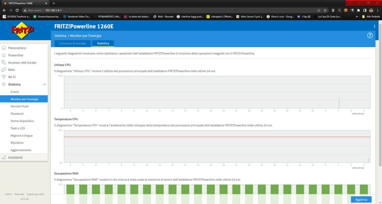Show more bookmarks with double chevron
Viewport: 382px width, 204px height.
(357, 16)
